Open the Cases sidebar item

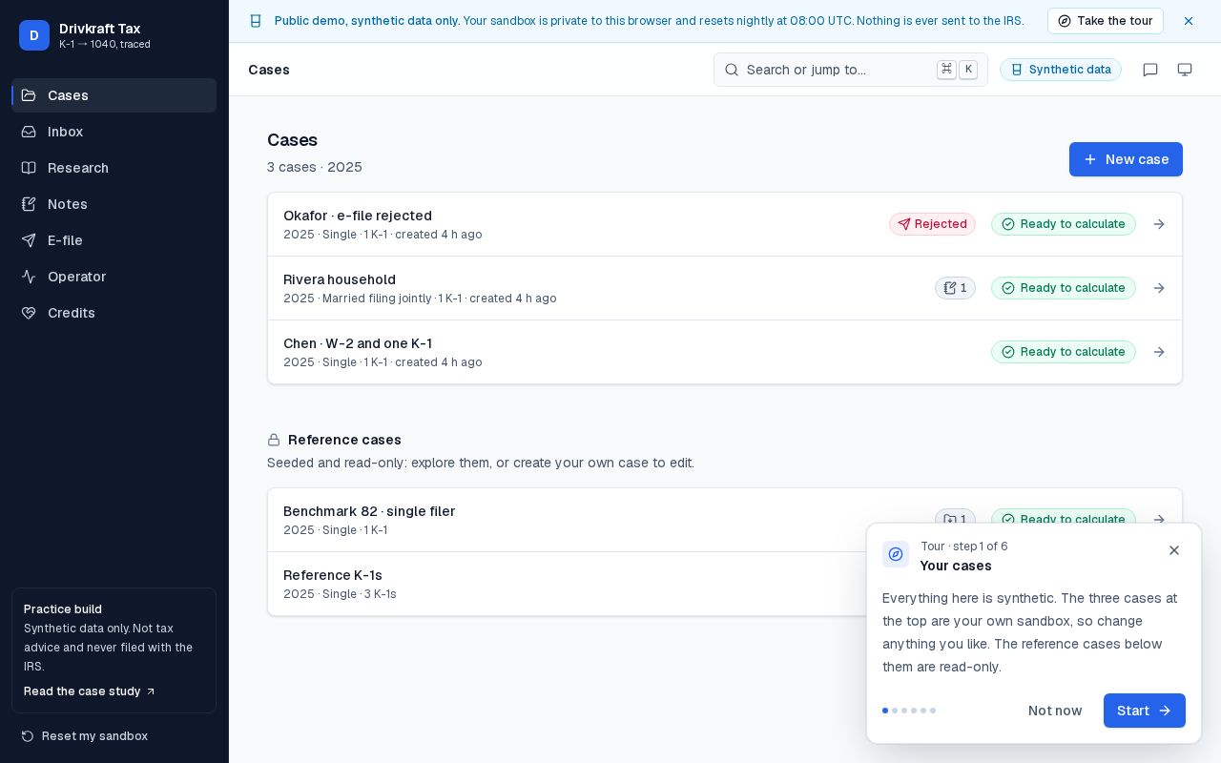[114, 95]
